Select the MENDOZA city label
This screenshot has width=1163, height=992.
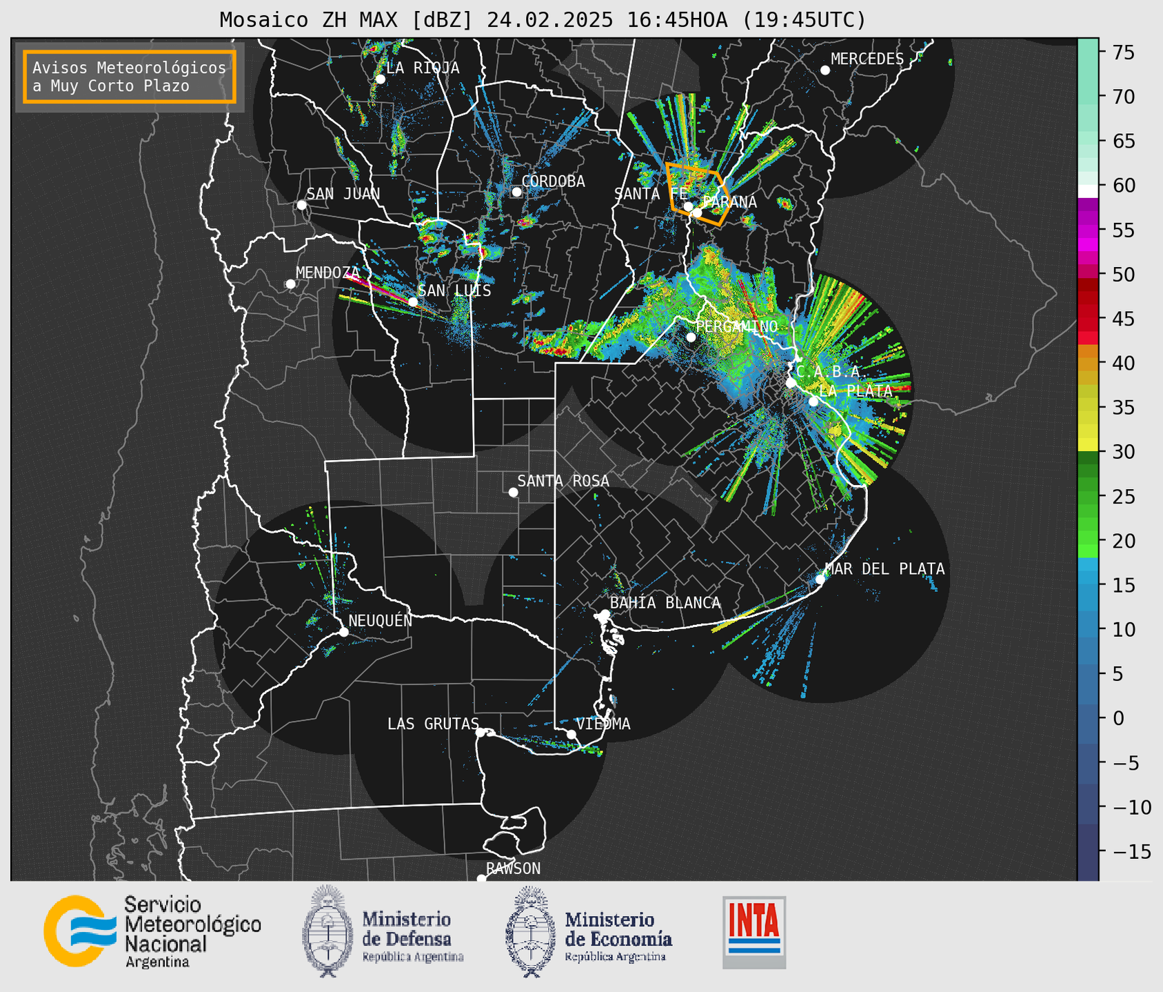(x=328, y=272)
